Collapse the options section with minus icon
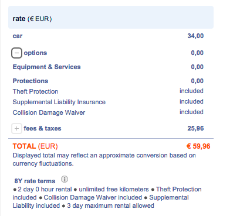240x216 pixels. (x=16, y=53)
